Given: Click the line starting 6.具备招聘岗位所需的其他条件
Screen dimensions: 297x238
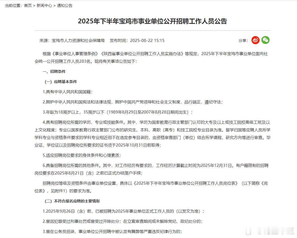Looking at the screenshot, I should (x=156, y=166).
